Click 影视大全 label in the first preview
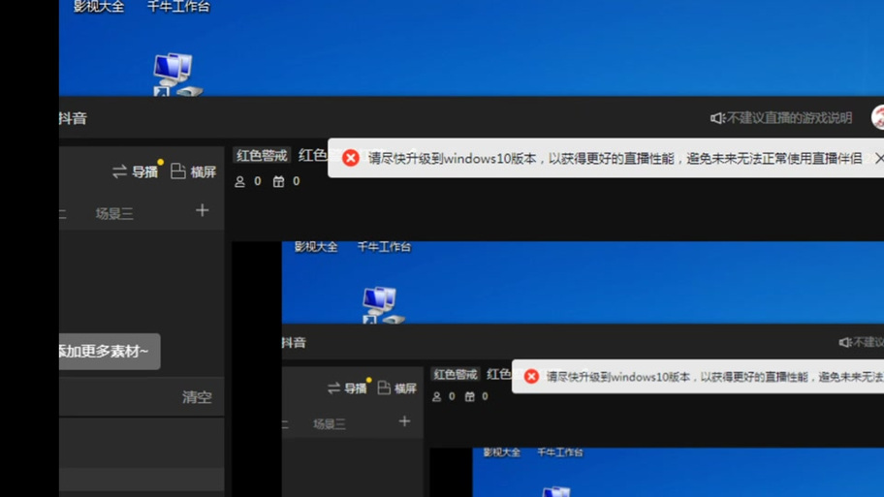 (316, 247)
